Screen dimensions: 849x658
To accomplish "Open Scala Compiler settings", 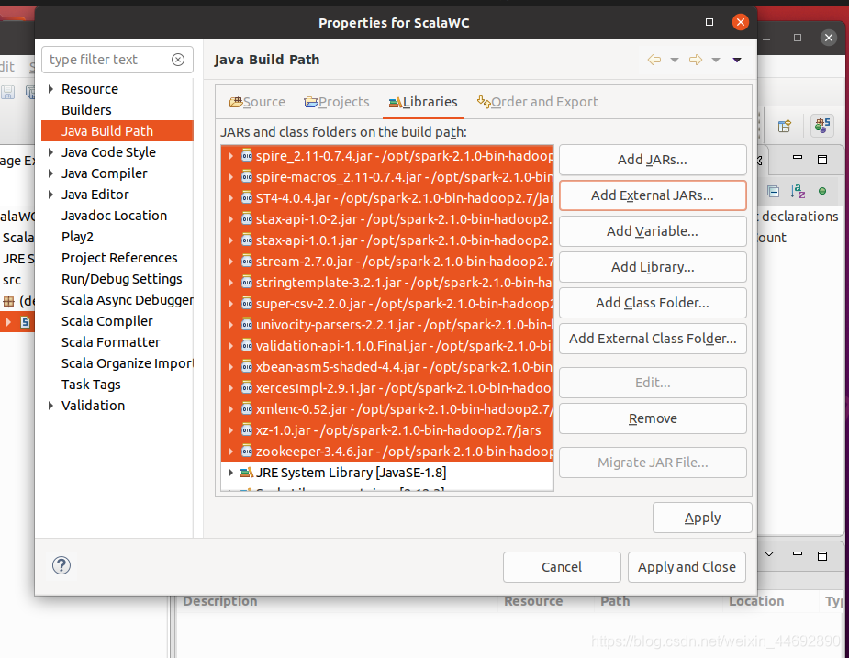I will click(107, 321).
